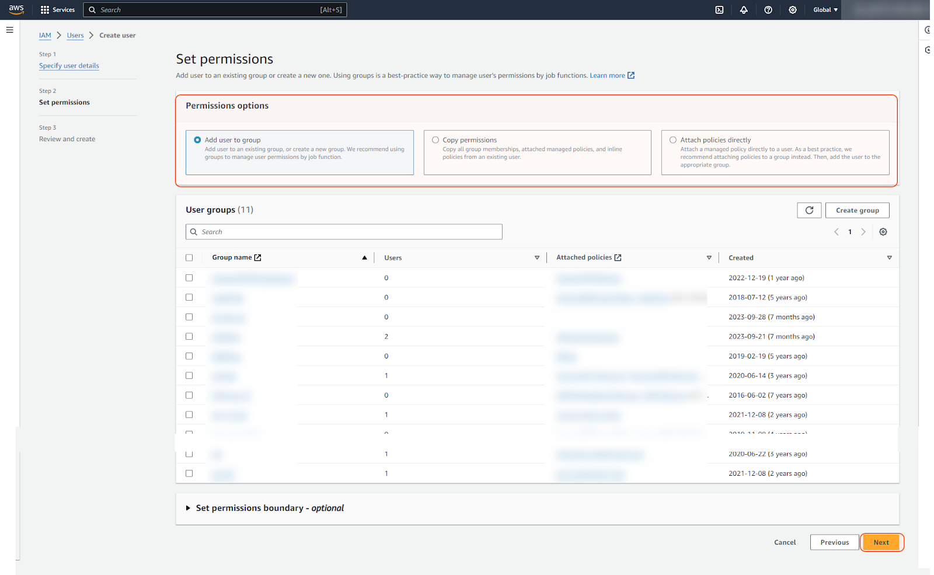Open the Global region dropdown
Viewport: 934px width, 575px height.
pyautogui.click(x=825, y=10)
